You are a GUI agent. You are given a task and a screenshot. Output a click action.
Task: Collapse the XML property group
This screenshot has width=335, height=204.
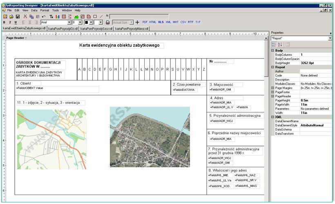tap(272, 117)
